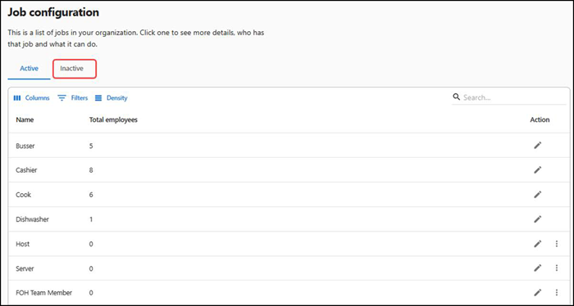The width and height of the screenshot is (574, 306).
Task: Edit the Busser job with pencil icon
Action: [537, 146]
